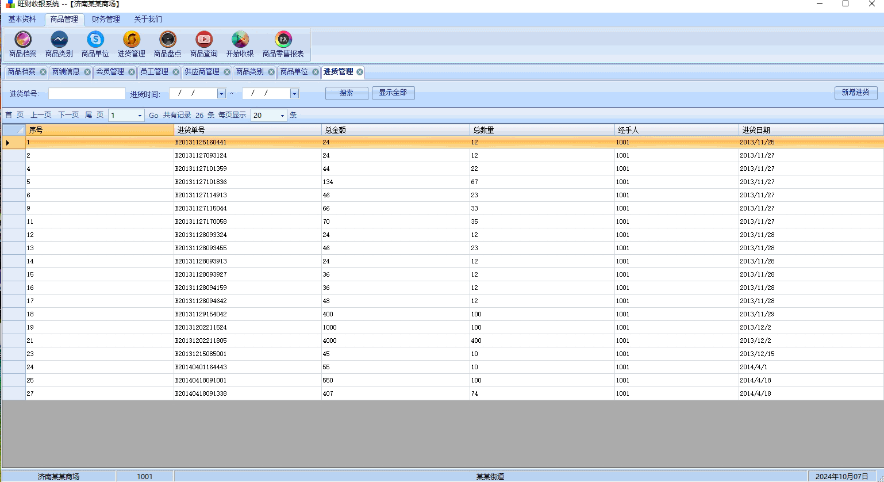Open 商品档案 toolbar icon

point(23,44)
